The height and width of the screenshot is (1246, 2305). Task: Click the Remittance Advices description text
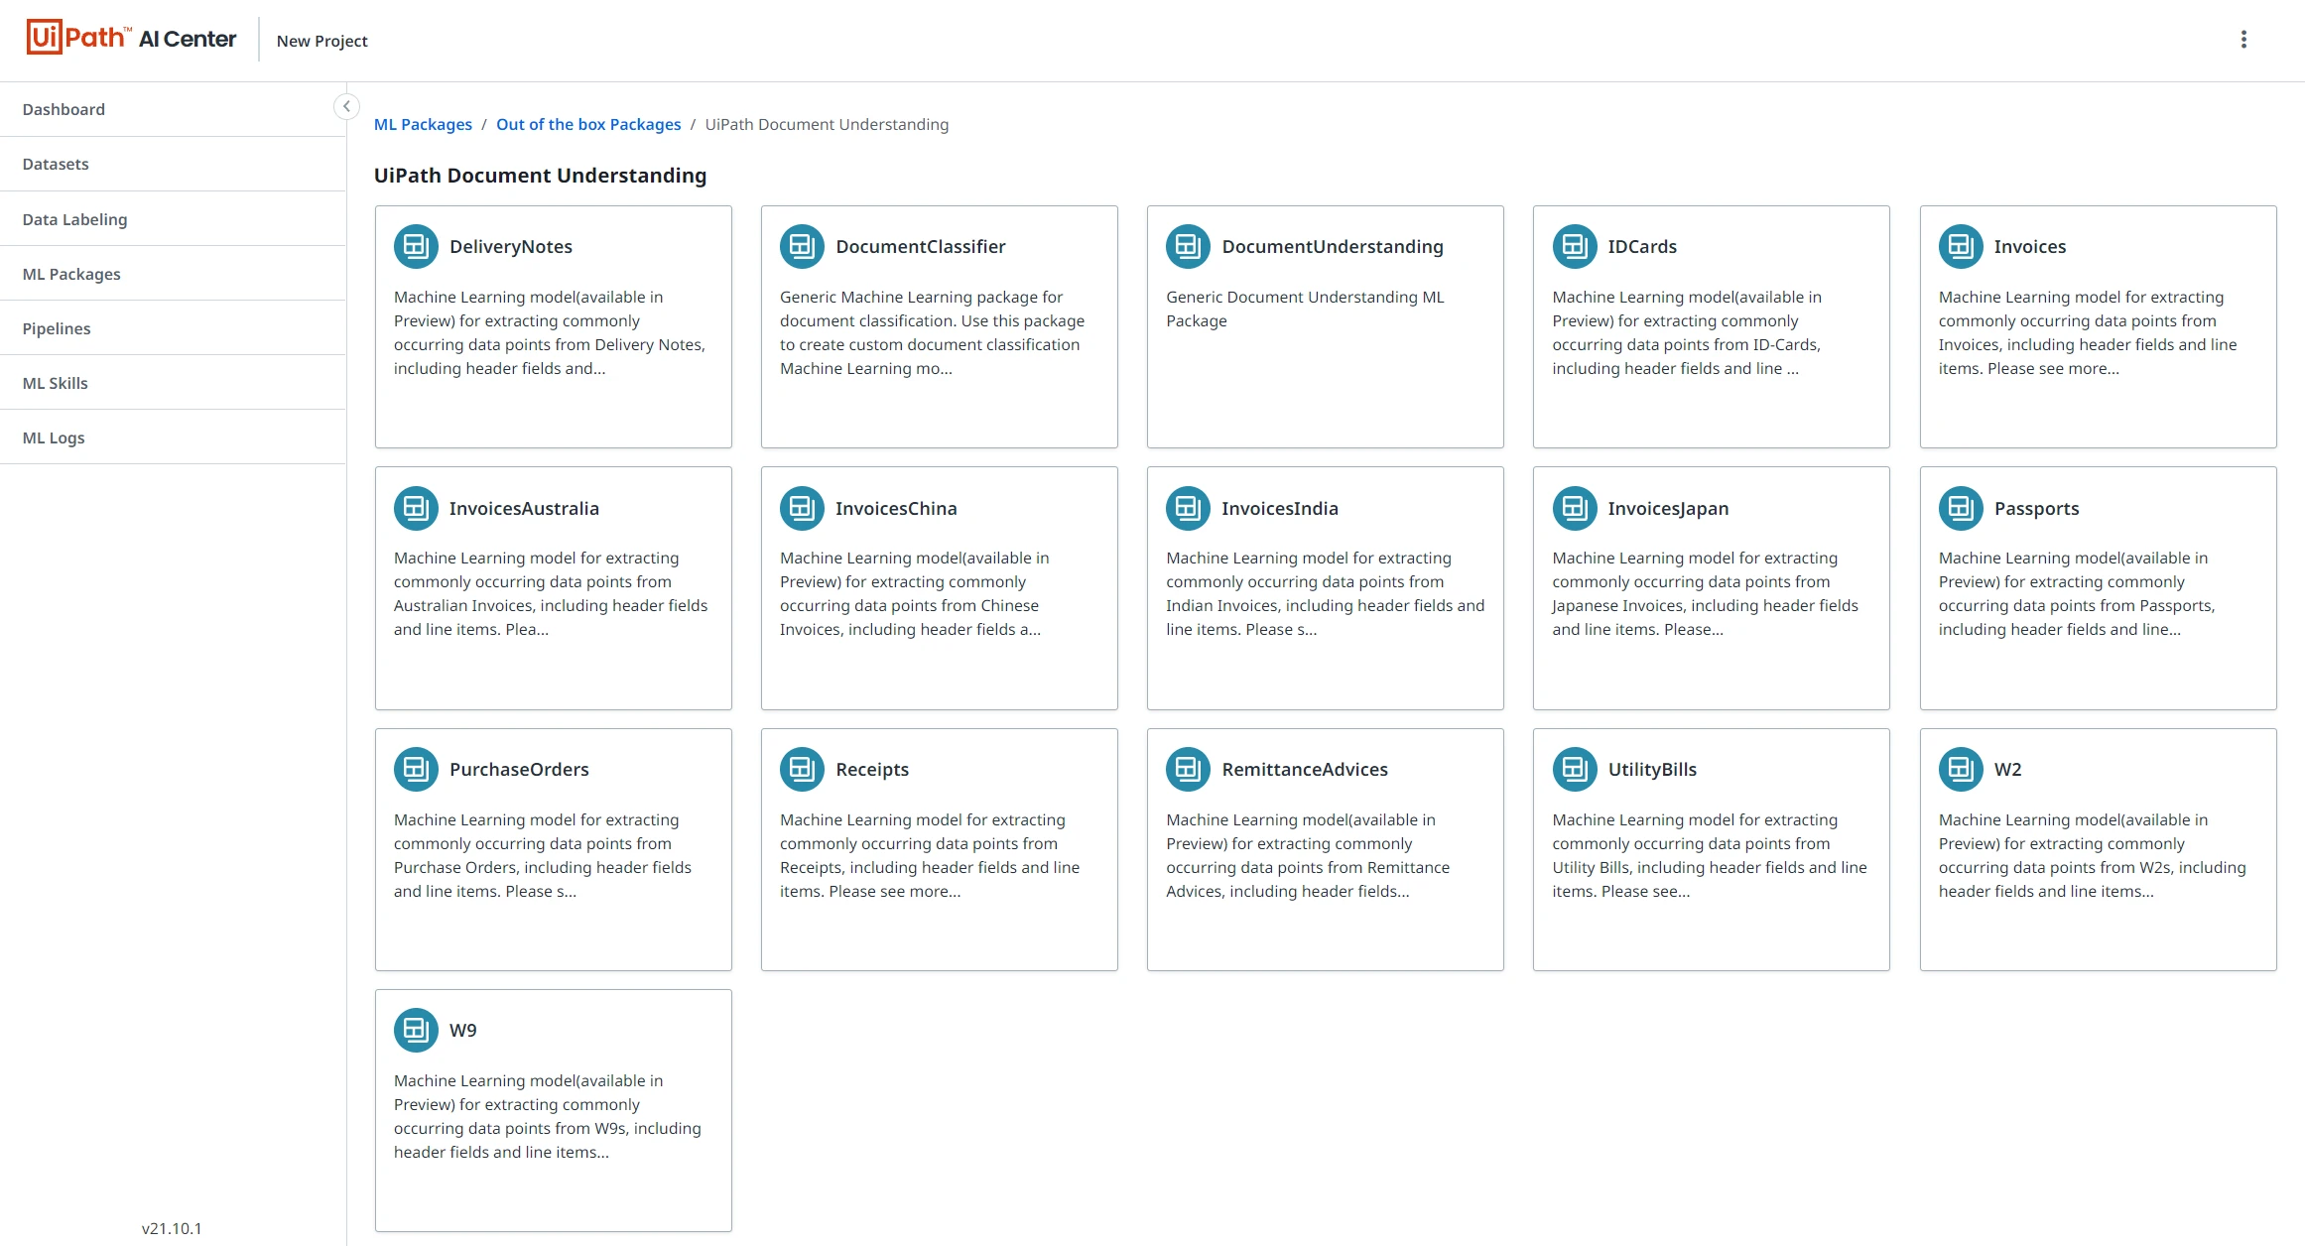pos(1308,855)
